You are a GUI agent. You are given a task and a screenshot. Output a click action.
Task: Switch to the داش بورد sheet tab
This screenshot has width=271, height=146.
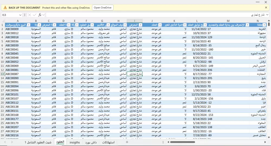91,142
